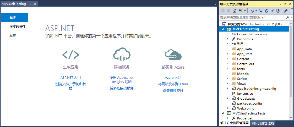Viewport: 294px width, 127px height.
Task: Open the search options dropdown arrow
Action: tap(291, 17)
